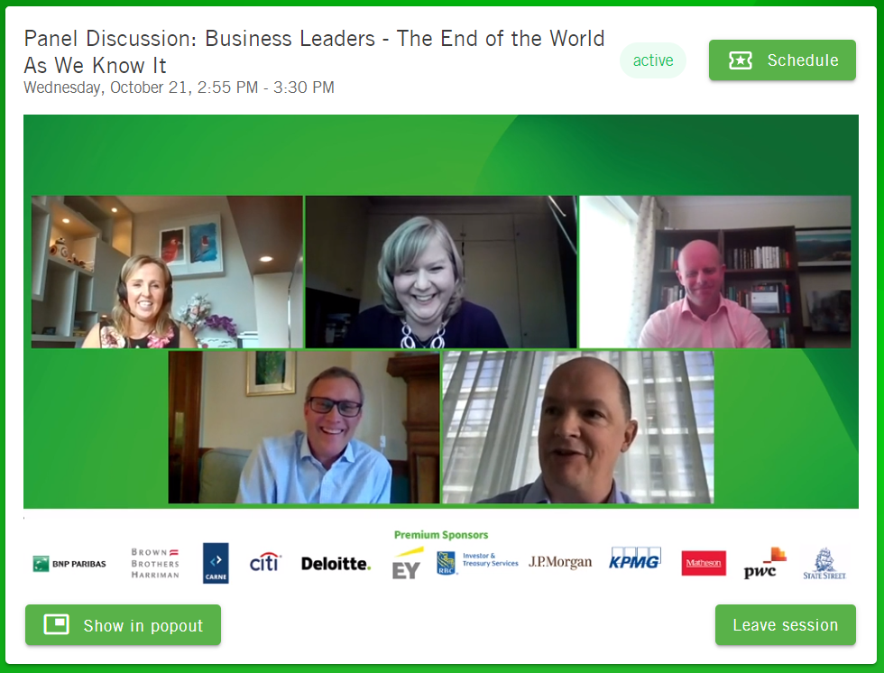Click the Carne sponsor logo

coord(216,563)
